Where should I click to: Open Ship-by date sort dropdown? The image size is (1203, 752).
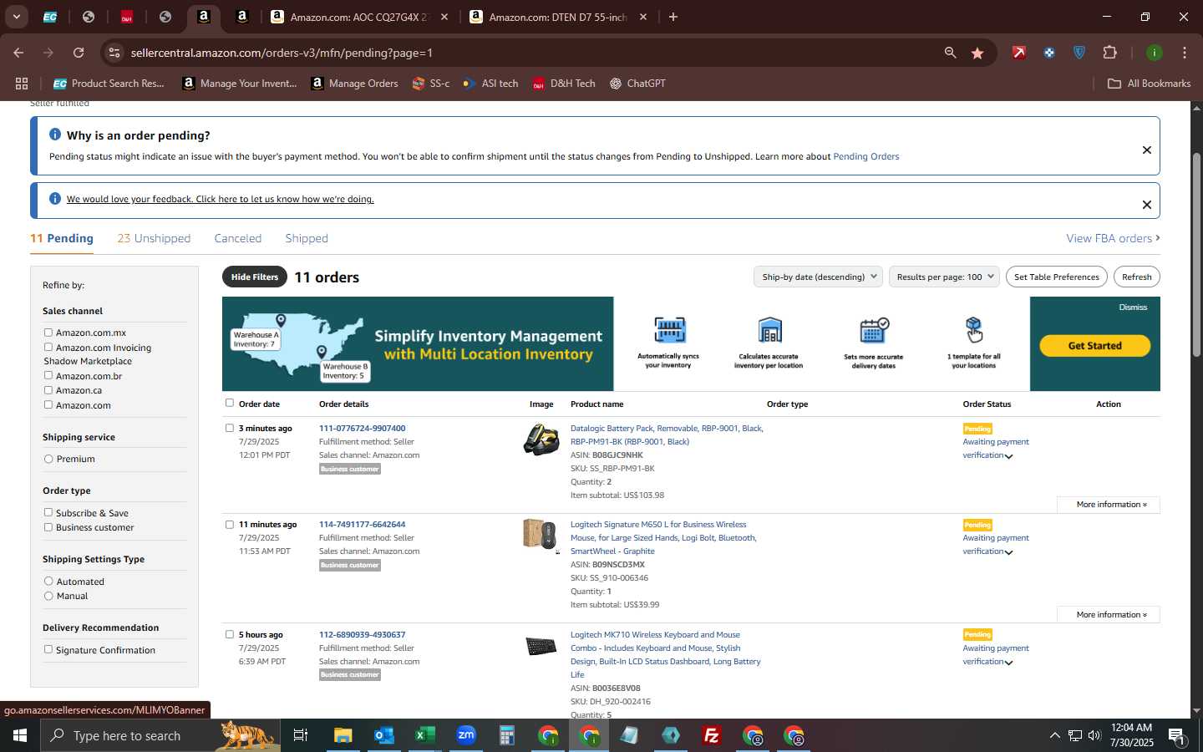pos(818,277)
